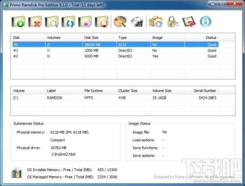Select disk row #2
The height and width of the screenshot is (186, 245).
coord(115,56)
